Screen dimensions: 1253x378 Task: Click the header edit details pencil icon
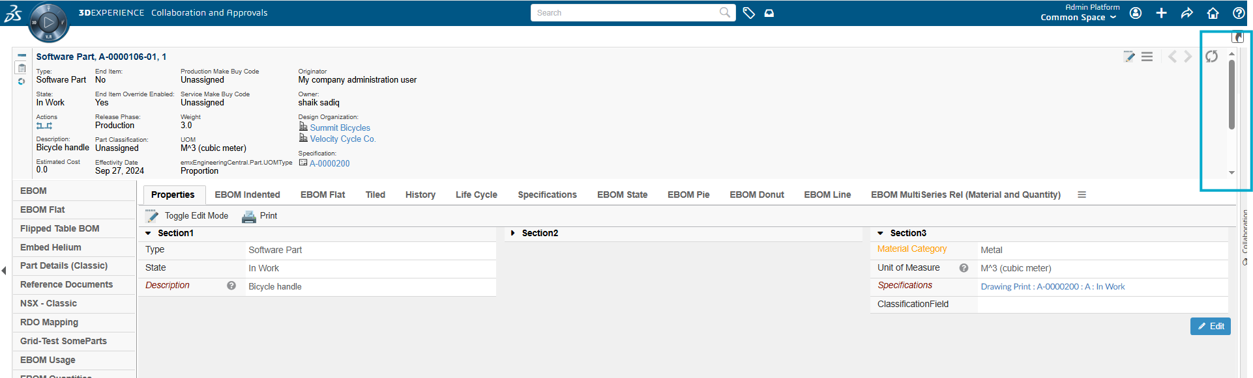coord(1129,57)
